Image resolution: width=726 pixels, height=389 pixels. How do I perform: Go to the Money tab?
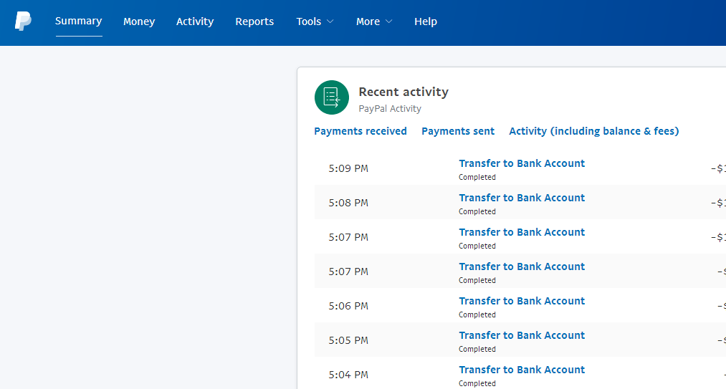pyautogui.click(x=139, y=21)
